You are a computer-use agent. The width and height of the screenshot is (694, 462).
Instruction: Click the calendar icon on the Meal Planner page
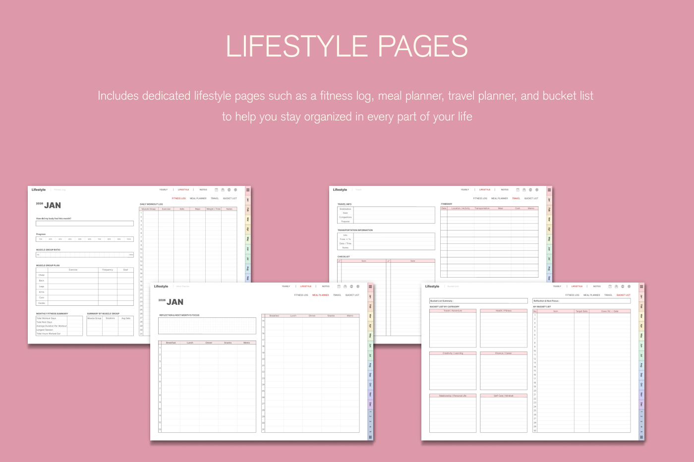click(x=339, y=287)
